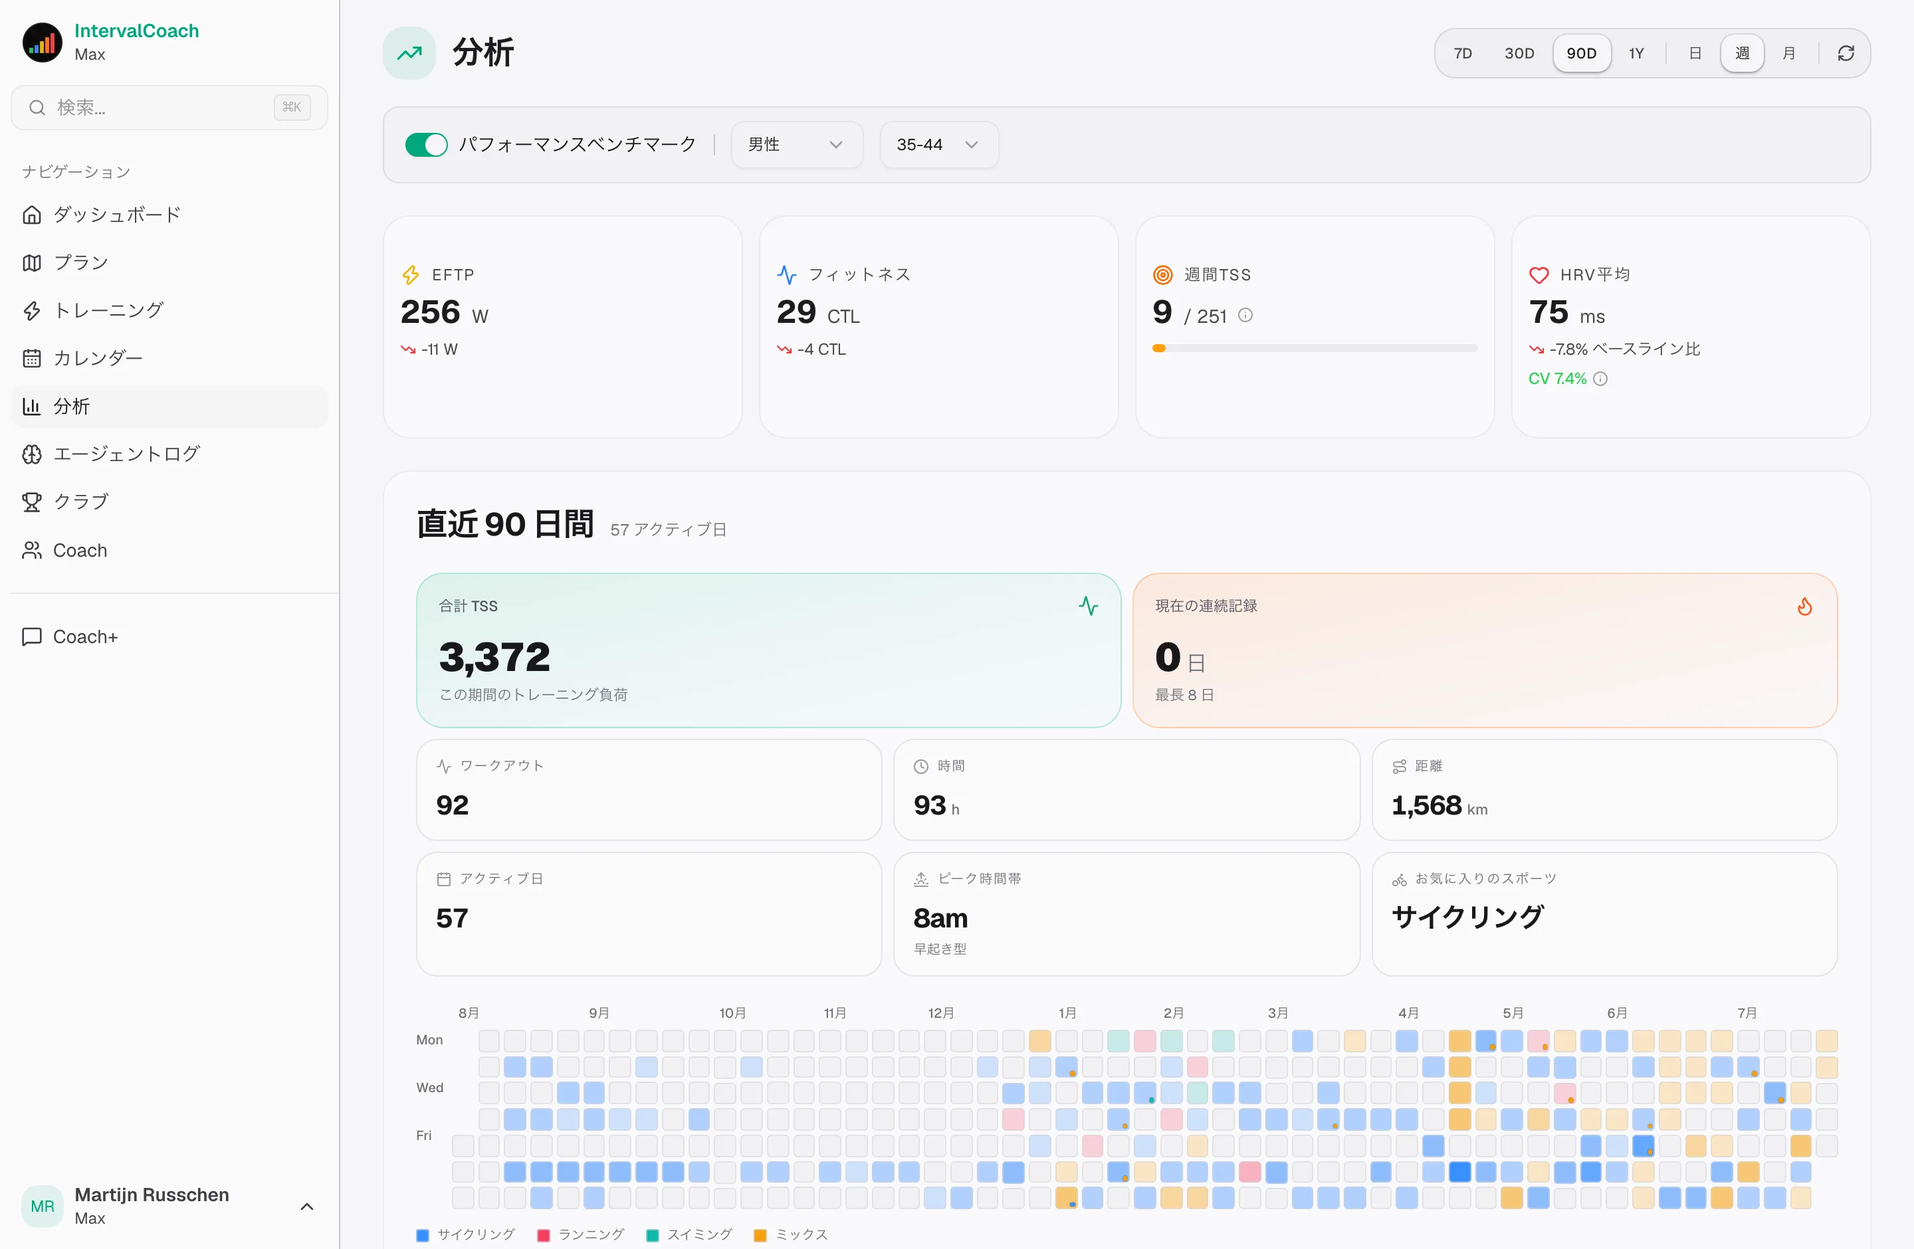Click the trending-up icon beside 分析 title
The image size is (1914, 1249).
(x=409, y=53)
